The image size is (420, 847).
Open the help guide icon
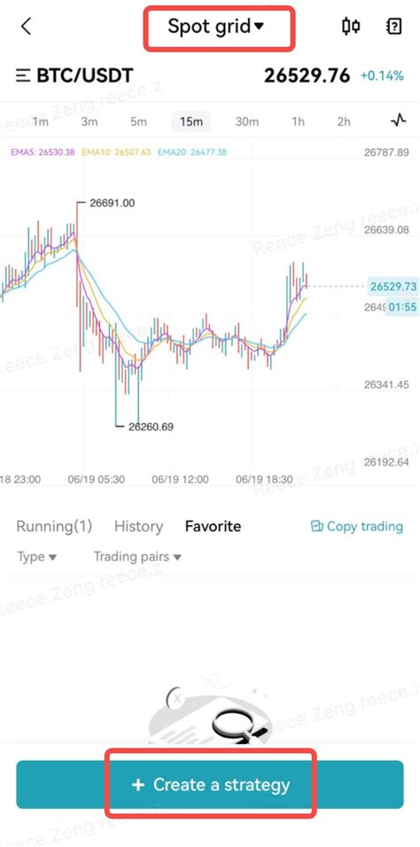tap(394, 26)
